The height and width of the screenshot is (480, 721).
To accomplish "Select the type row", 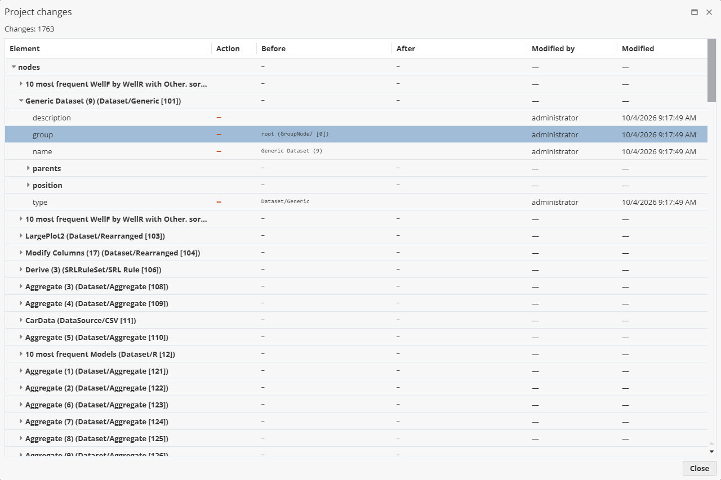I will (356, 202).
